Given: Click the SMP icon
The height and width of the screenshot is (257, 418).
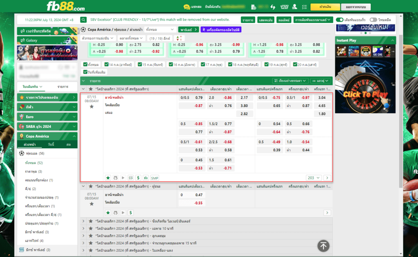Looking at the screenshot, I should point(155,178).
